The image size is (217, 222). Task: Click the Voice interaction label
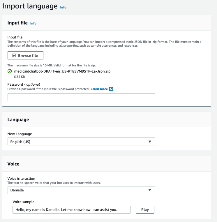21,178
